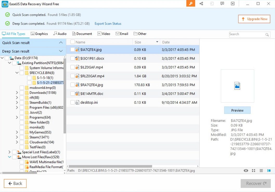Viewport: 275px width, 192px height.
Task: Click the Preview button in right panel
Action: pyautogui.click(x=237, y=110)
